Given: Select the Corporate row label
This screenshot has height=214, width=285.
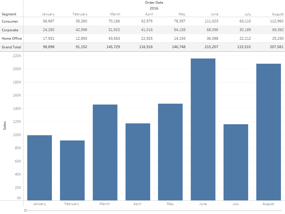Looking at the screenshot, I should (10, 30).
